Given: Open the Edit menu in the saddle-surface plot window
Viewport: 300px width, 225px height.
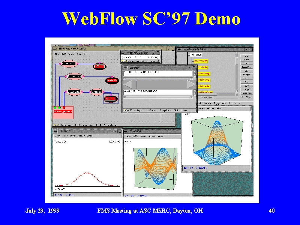Looking at the screenshot, I should tap(135, 136).
